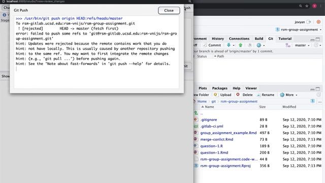The height and width of the screenshot is (183, 325).
Task: Open the master branch dropdown
Action: pyautogui.click(x=302, y=45)
